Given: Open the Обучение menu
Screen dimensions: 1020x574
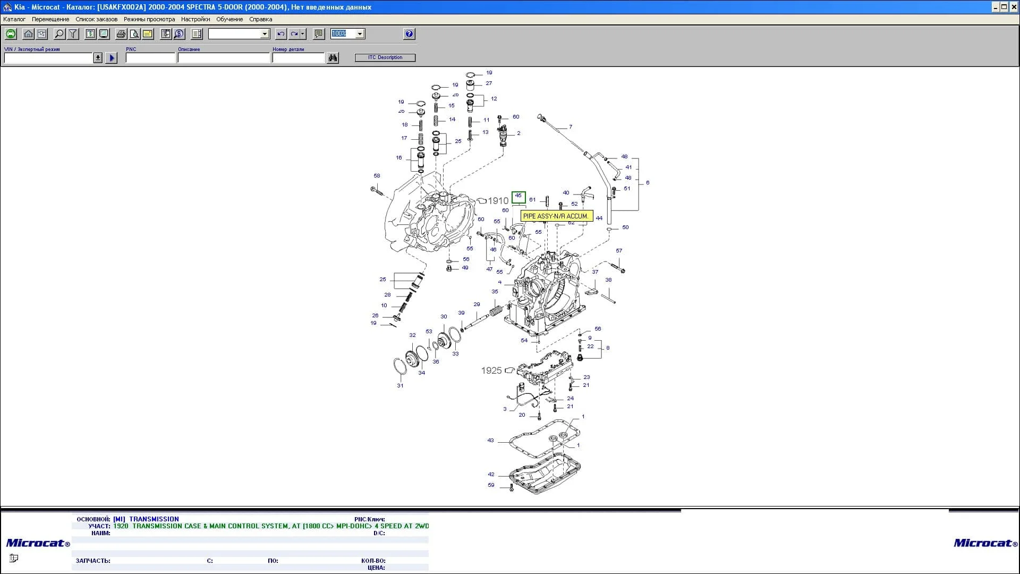Looking at the screenshot, I should 229,19.
